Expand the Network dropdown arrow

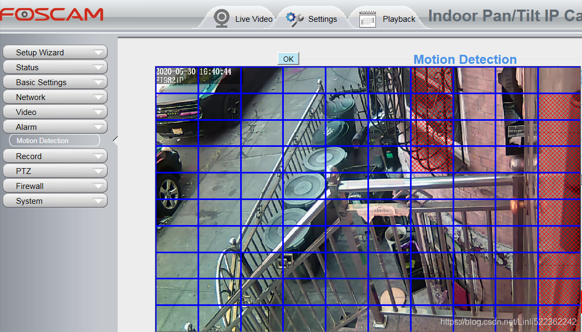[x=99, y=97]
